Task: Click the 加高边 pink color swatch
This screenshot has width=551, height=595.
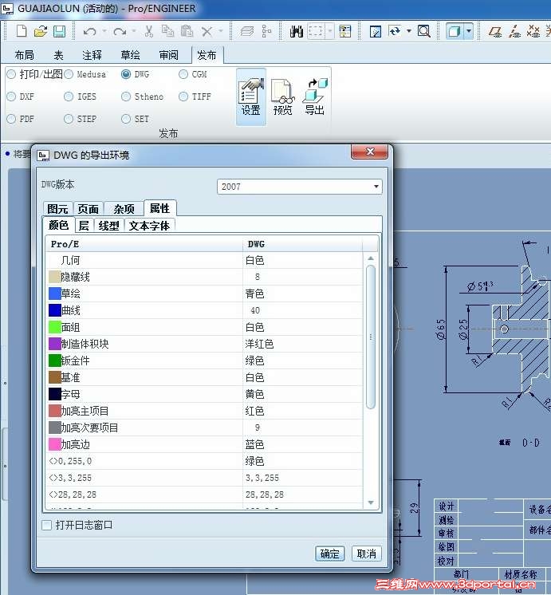Action: pos(55,444)
